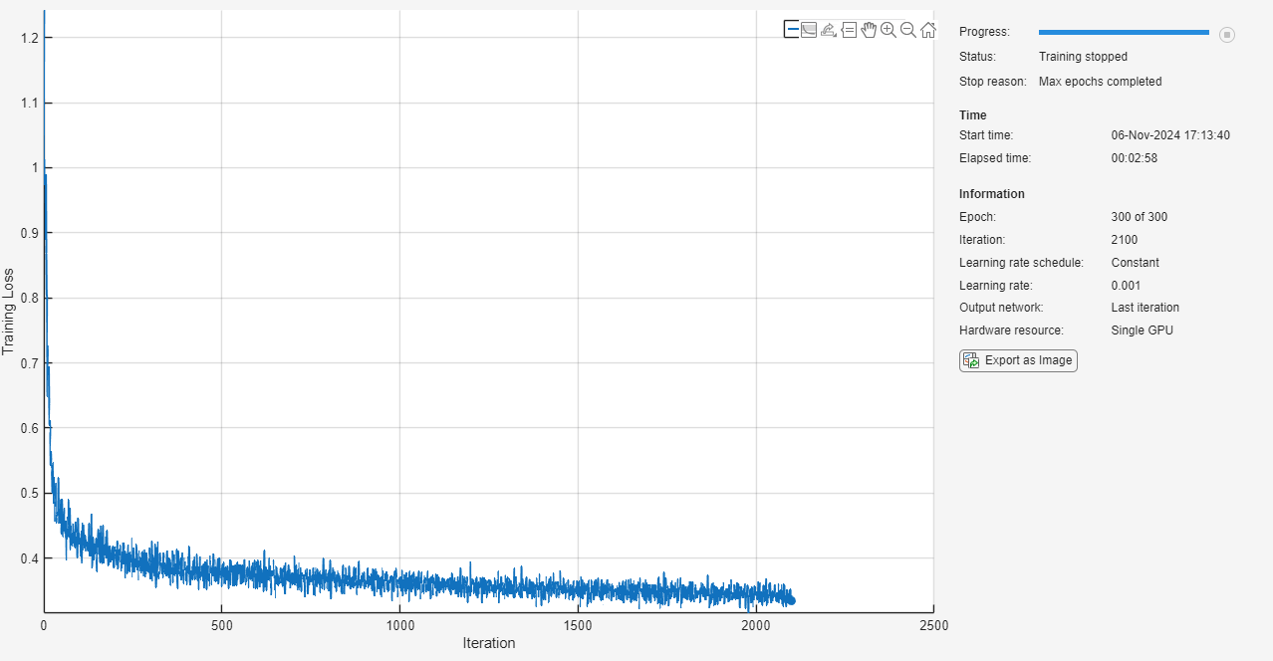Click learning rate schedule value "Constant"
The image size is (1273, 661).
(x=1136, y=263)
